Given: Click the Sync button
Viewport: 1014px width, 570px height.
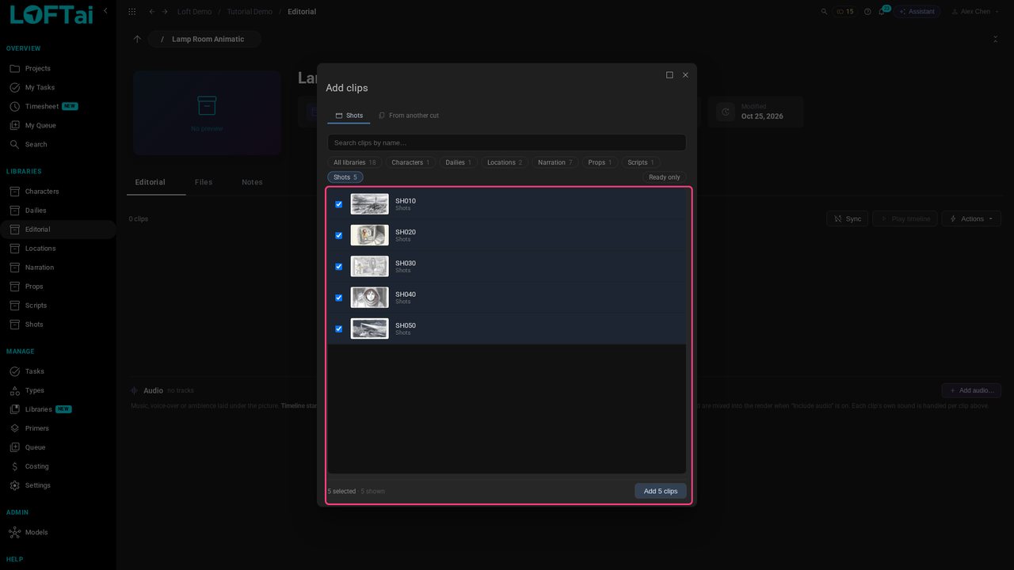Looking at the screenshot, I should point(847,218).
